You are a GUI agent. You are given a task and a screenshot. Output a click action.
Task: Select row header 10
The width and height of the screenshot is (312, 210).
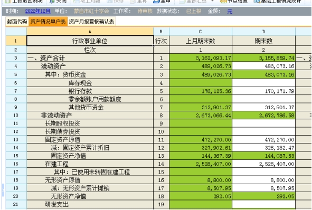[x=16, y=116]
